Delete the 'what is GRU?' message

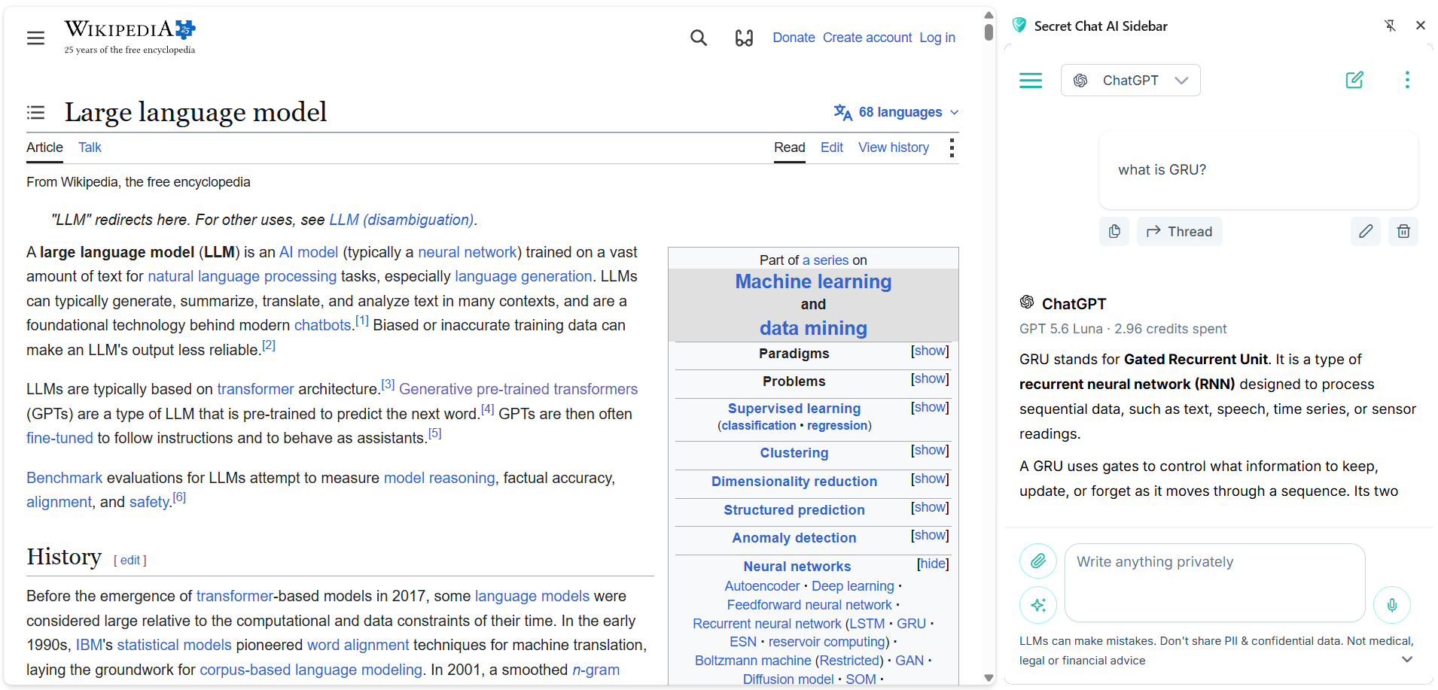pos(1403,231)
